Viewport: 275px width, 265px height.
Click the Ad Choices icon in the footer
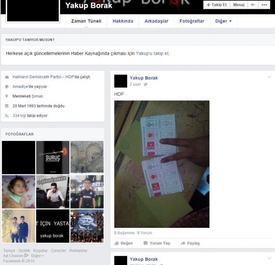pos(26,255)
